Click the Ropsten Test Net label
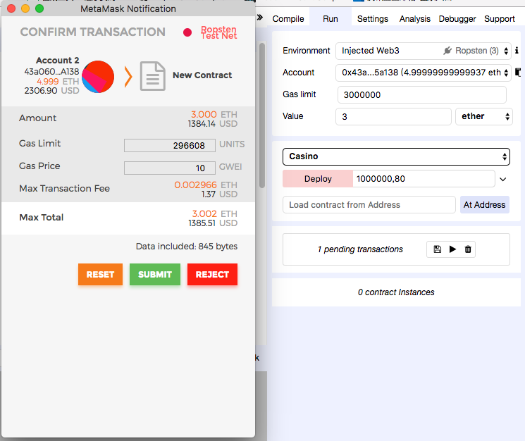The image size is (525, 441). click(219, 32)
